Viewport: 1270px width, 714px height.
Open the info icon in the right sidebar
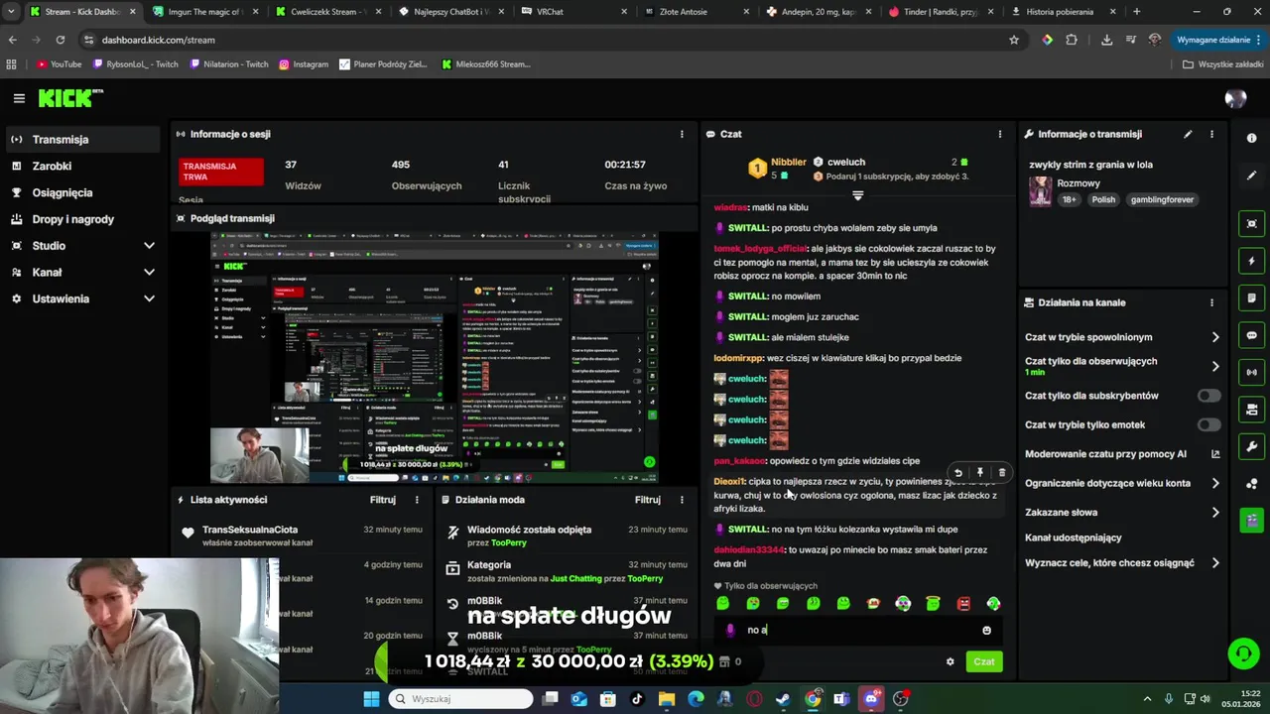pyautogui.click(x=1251, y=138)
